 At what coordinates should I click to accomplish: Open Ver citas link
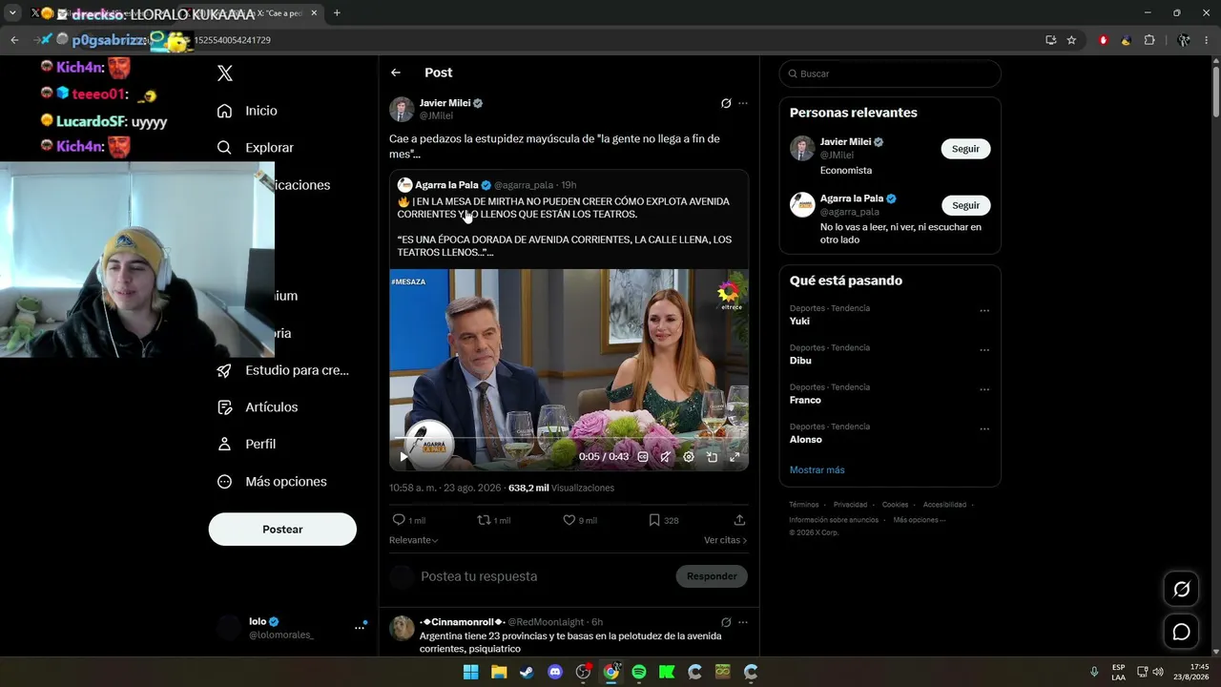[x=725, y=540]
